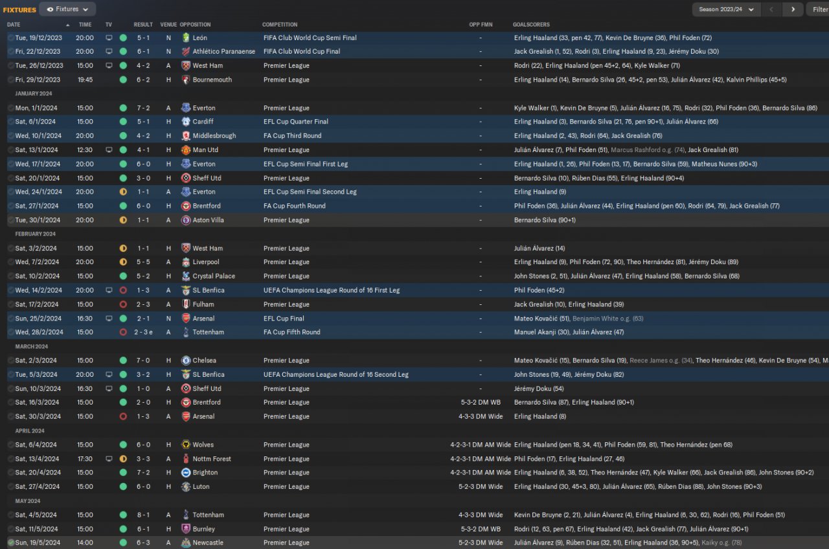Click the Athlético Paranaense club badge

(186, 51)
